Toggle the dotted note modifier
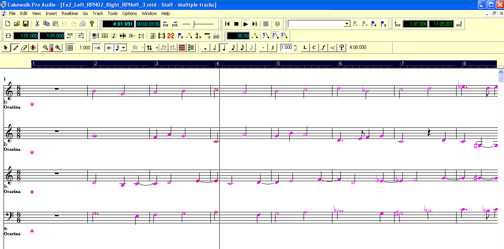The height and width of the screenshot is (249, 504). click(264, 48)
